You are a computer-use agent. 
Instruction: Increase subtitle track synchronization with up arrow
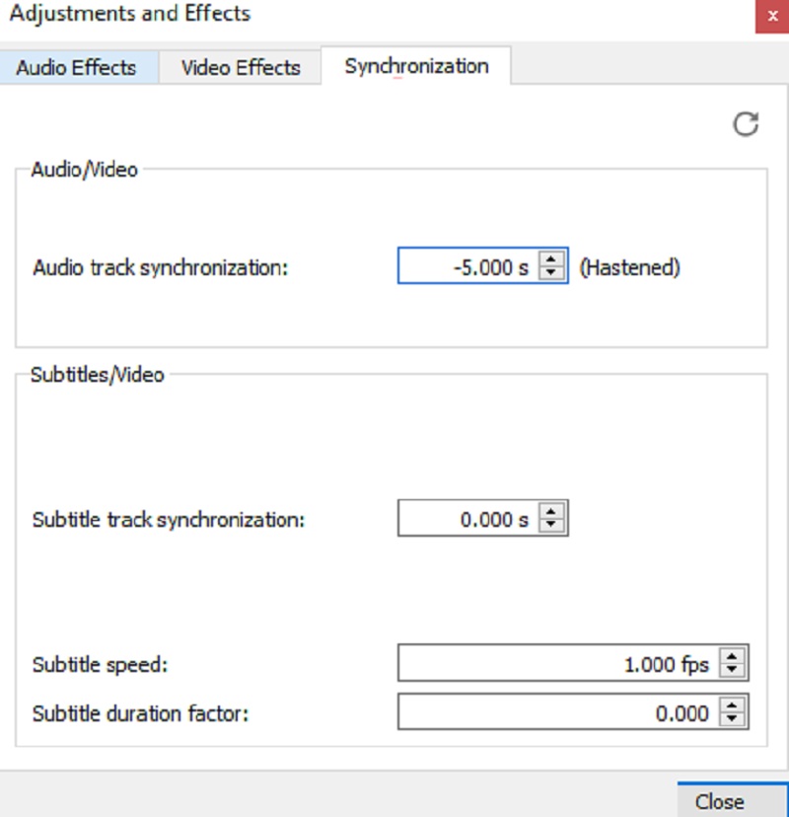552,512
